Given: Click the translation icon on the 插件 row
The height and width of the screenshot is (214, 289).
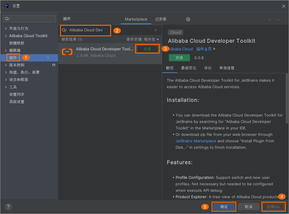Looking at the screenshot, I should point(48,58).
